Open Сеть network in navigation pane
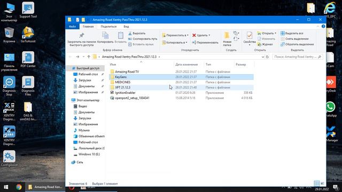 point(80,162)
